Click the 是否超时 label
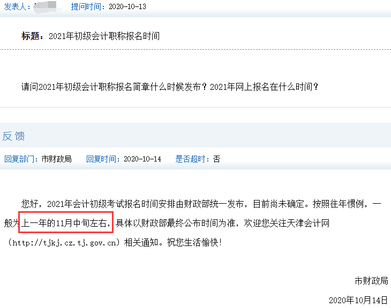 pyautogui.click(x=192, y=159)
